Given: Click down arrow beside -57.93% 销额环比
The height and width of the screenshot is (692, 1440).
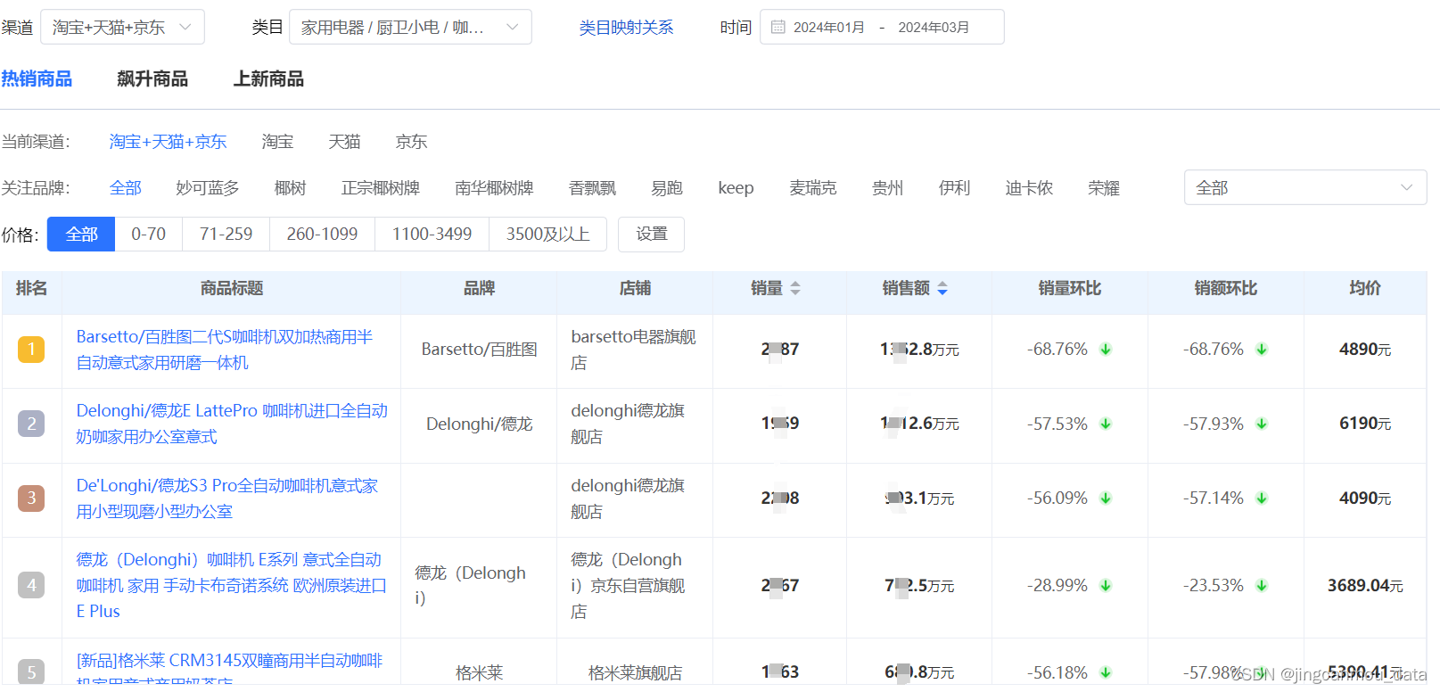Looking at the screenshot, I should (1262, 424).
